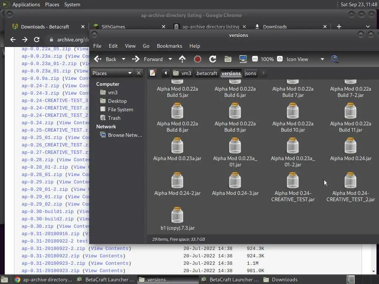Select the Alpha Mod 0.0.22a Build 11.jar file
The height and width of the screenshot is (284, 379).
(351, 117)
